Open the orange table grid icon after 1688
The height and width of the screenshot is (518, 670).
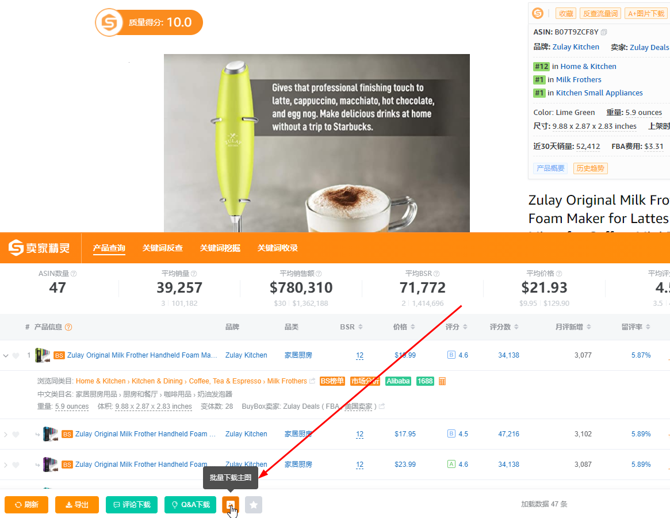pos(442,381)
